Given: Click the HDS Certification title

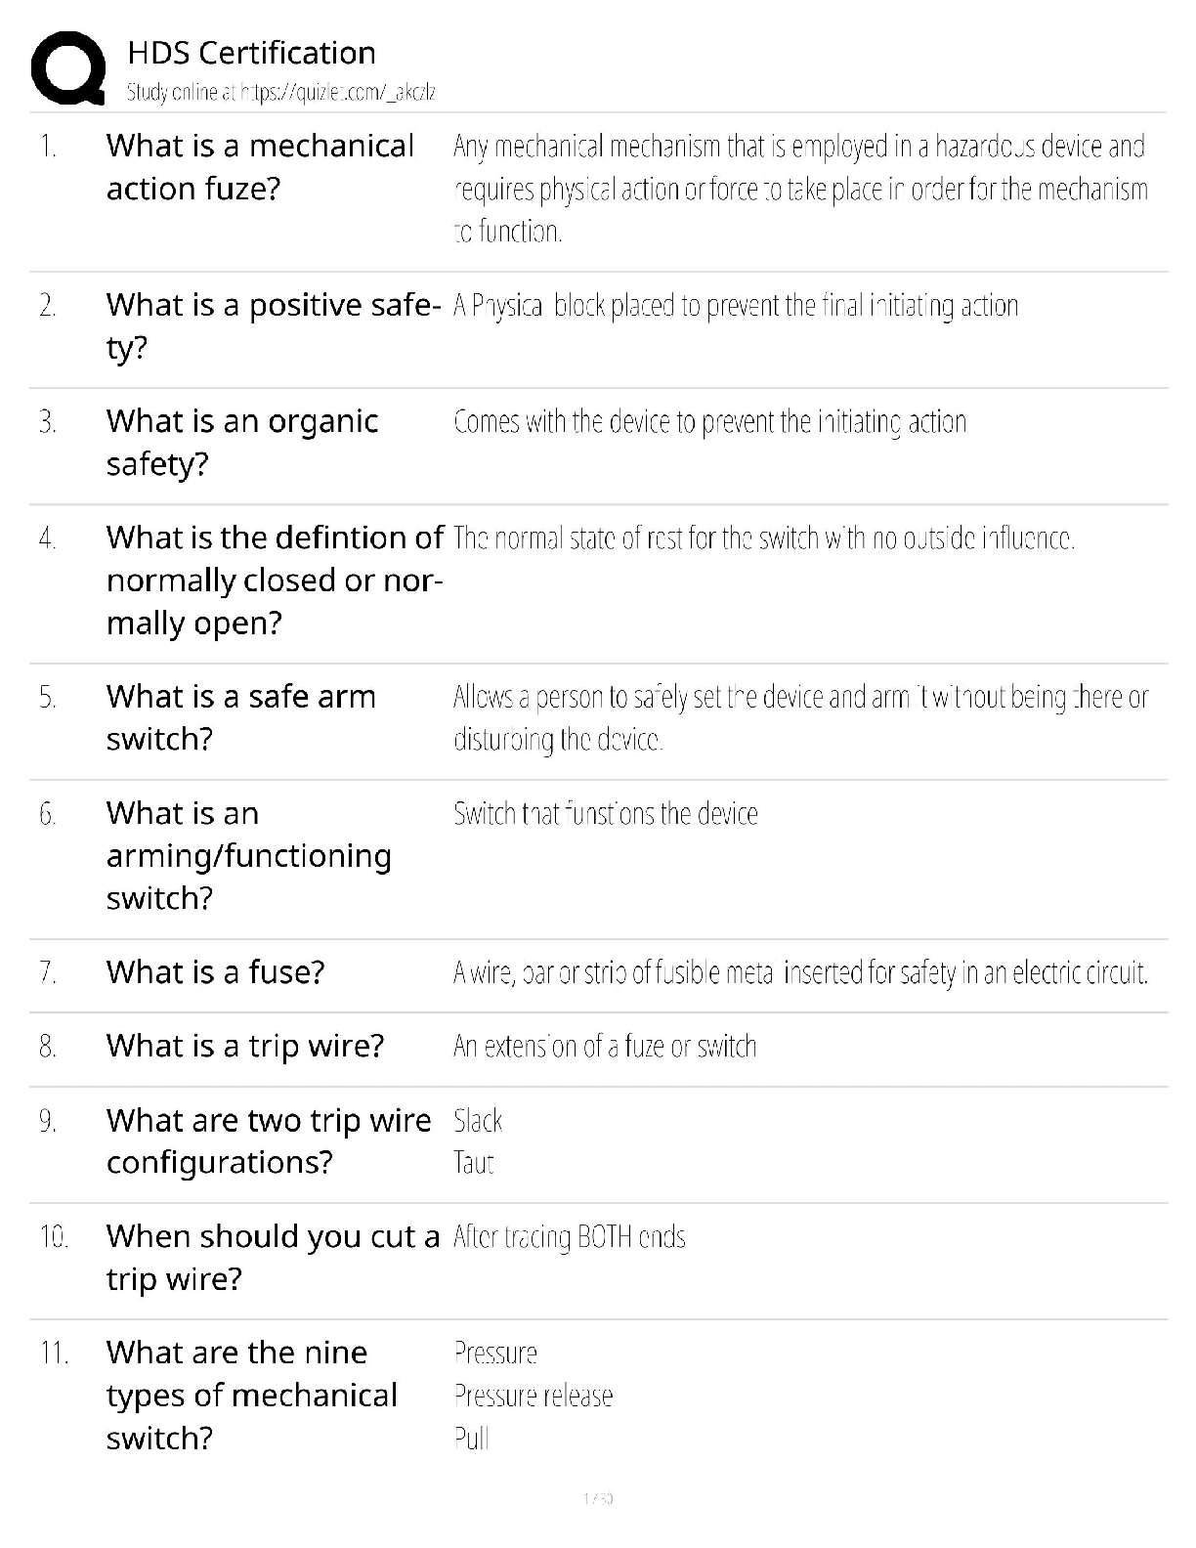Looking at the screenshot, I should (251, 53).
